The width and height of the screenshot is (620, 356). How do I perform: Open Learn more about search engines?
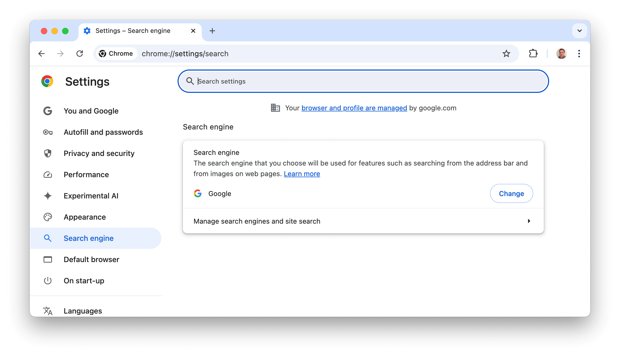(x=302, y=173)
